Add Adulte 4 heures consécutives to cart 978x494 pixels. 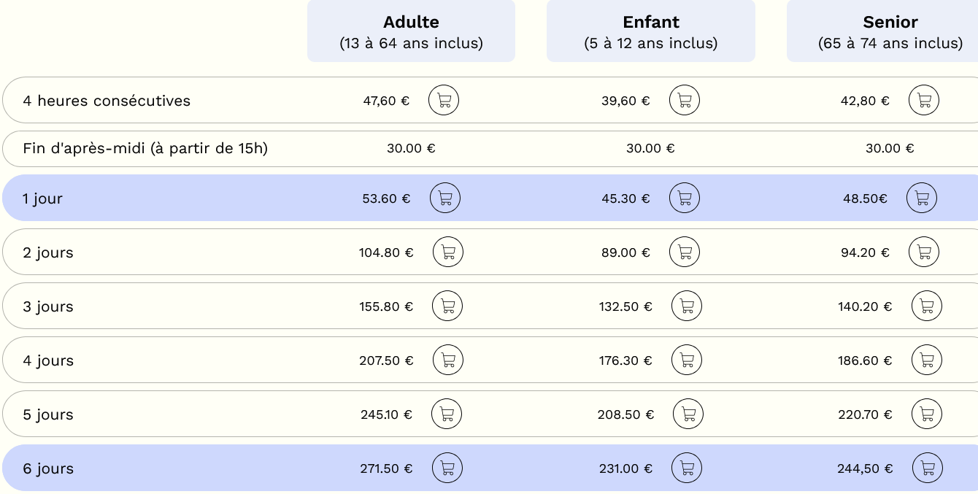tap(444, 101)
